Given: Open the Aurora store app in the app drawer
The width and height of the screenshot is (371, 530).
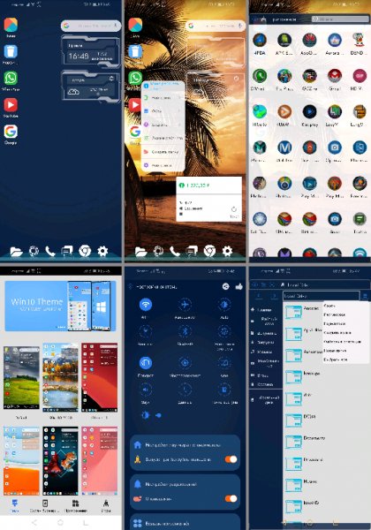Looking at the screenshot, I should 335,41.
